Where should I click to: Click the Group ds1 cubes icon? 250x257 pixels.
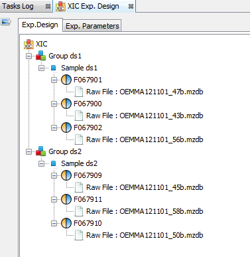point(41,56)
